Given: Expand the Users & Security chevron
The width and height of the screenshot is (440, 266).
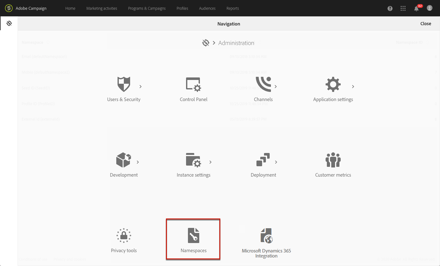Looking at the screenshot, I should [x=140, y=87].
